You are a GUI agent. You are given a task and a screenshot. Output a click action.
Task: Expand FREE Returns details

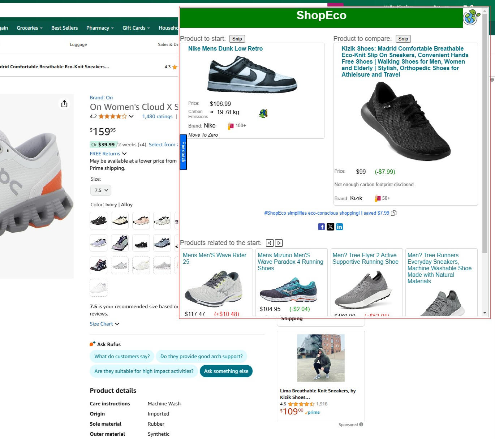coord(108,154)
